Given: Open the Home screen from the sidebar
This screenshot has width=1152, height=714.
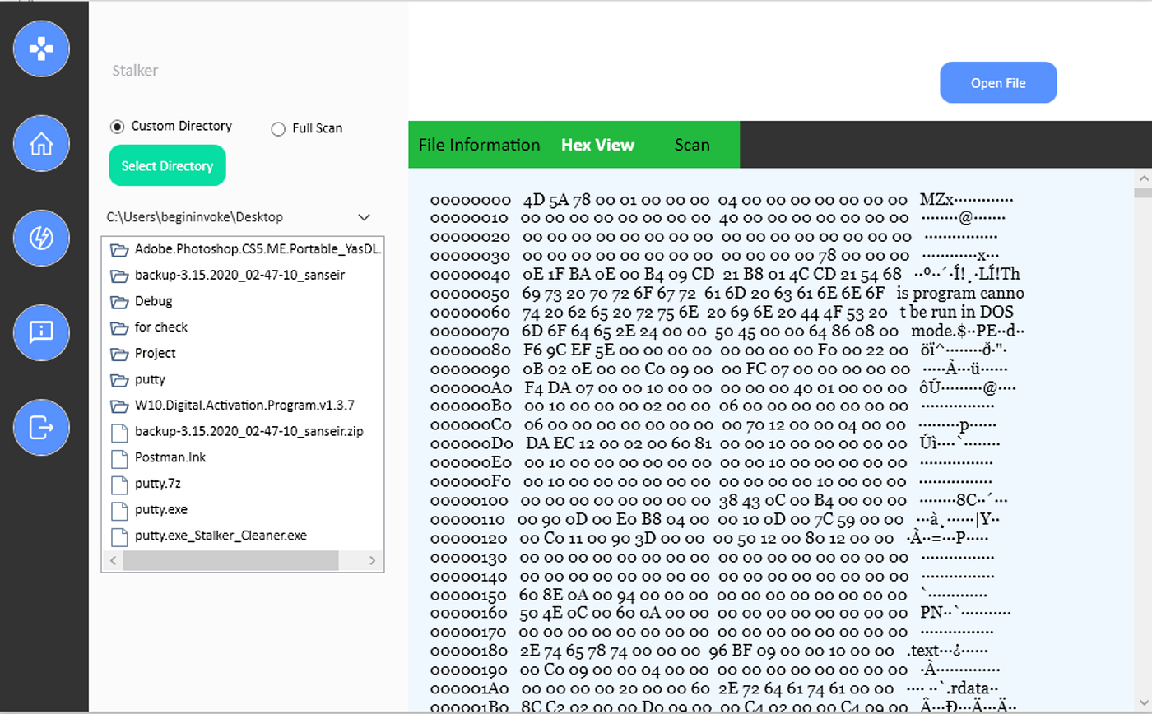Looking at the screenshot, I should coord(41,143).
